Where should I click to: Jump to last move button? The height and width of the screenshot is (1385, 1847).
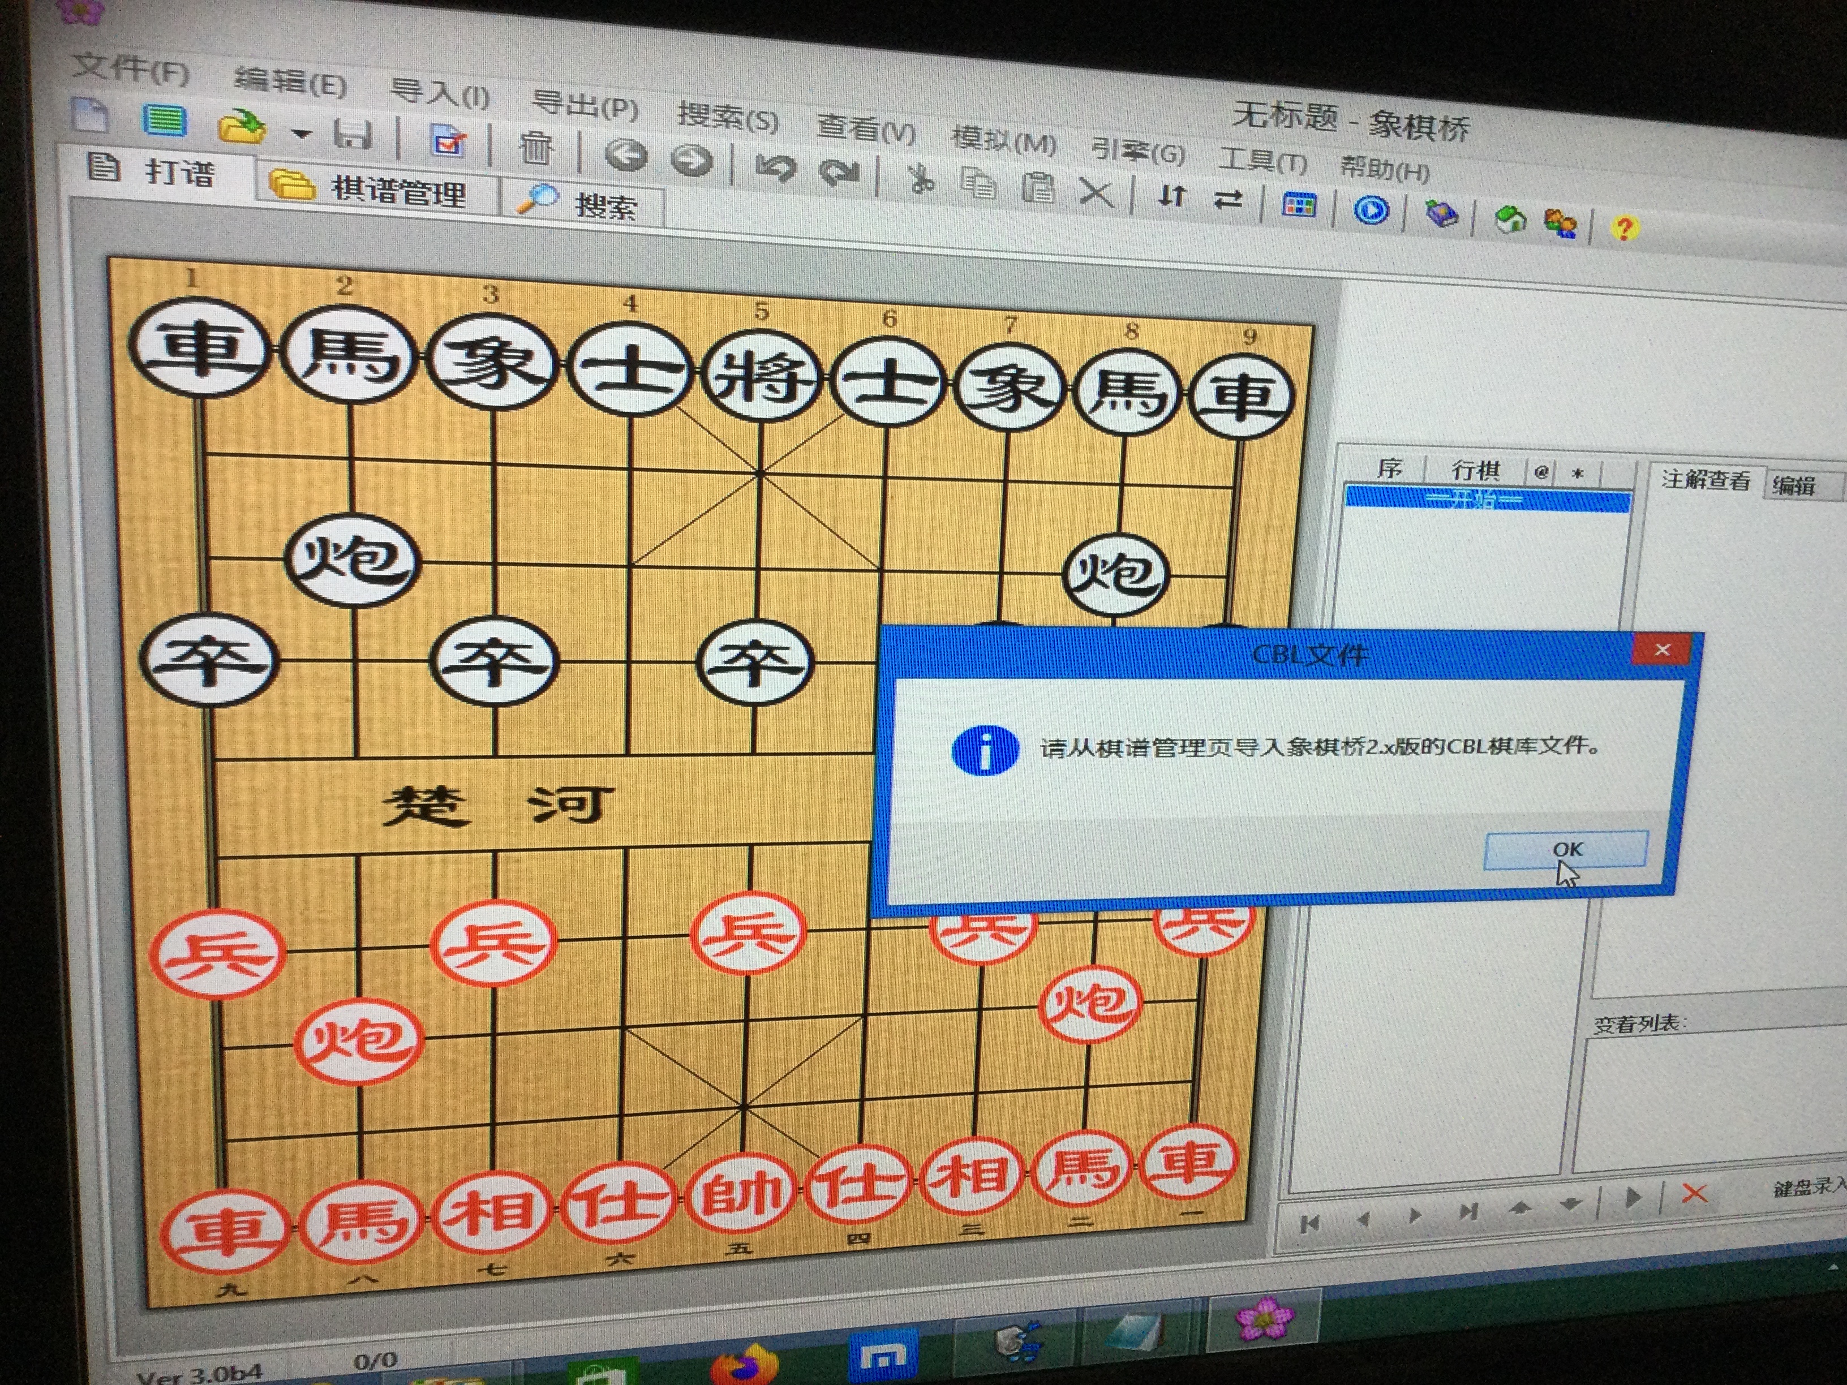(x=1469, y=1211)
